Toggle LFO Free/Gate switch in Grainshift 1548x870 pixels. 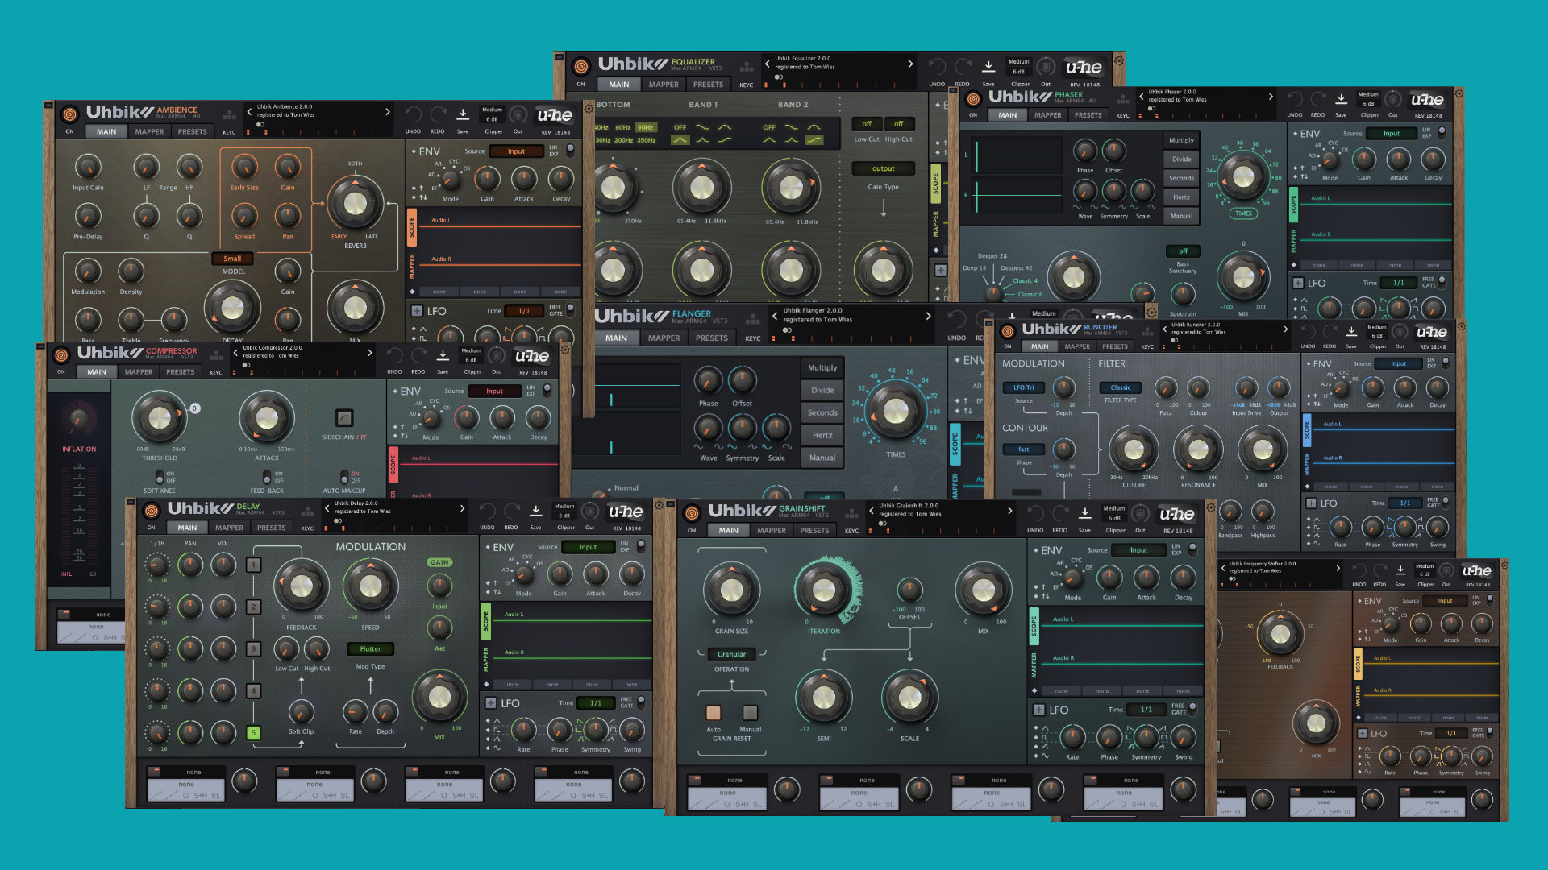(1192, 708)
